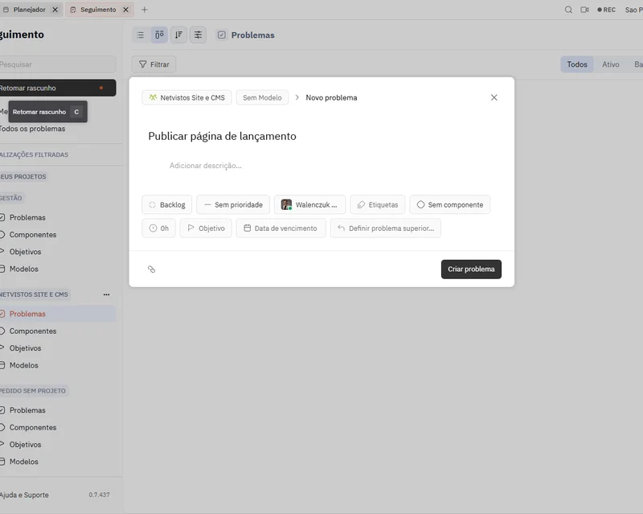Screen dimensions: 643x514
Task: Choose component via Sem componente
Action: 450,204
